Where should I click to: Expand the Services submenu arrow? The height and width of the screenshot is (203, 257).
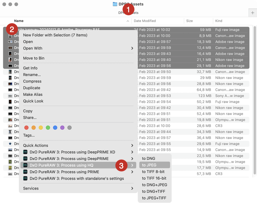point(132,188)
